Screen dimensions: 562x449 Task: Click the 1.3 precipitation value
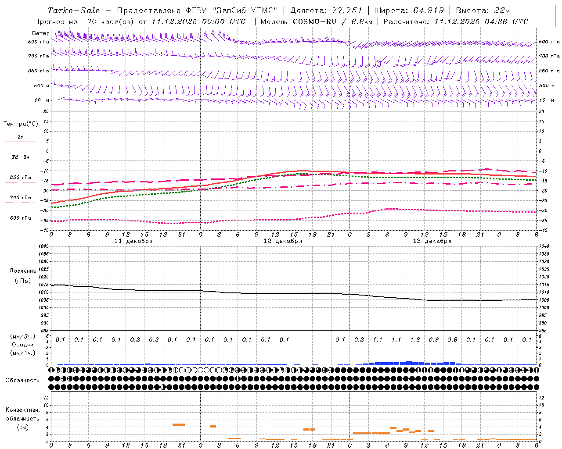[x=415, y=339]
